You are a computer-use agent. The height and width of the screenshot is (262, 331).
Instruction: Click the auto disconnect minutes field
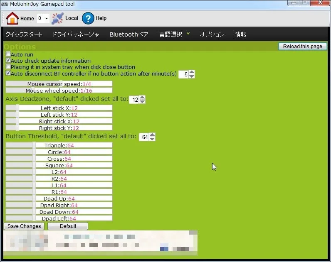tap(183, 74)
